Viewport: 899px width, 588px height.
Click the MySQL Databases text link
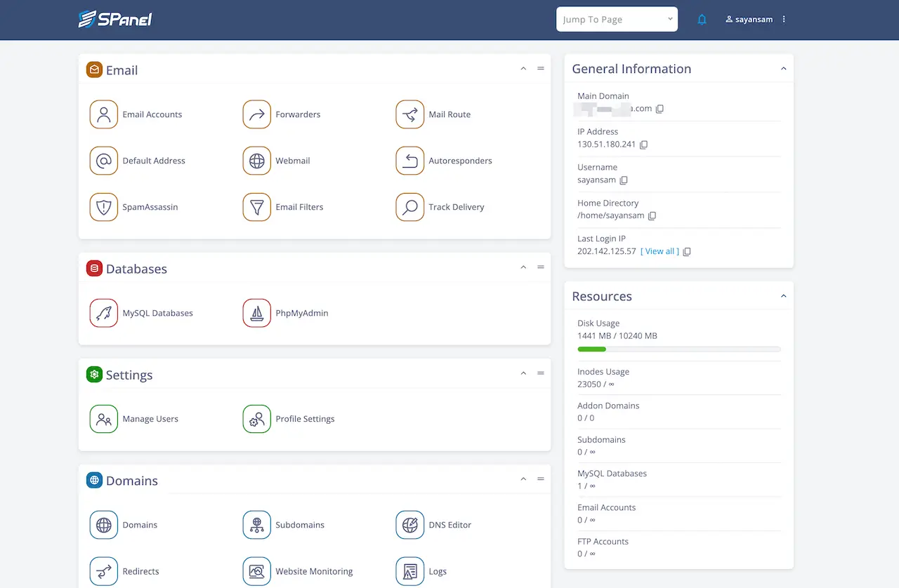(158, 313)
